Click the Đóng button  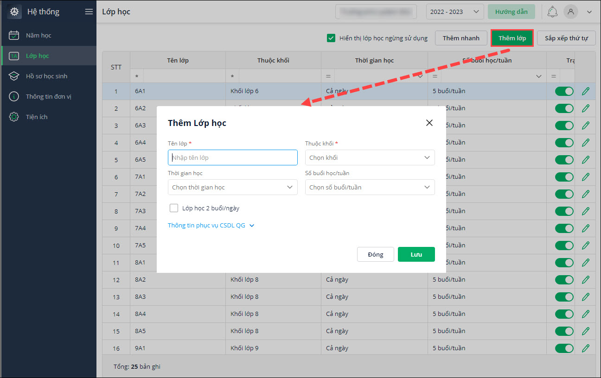375,254
